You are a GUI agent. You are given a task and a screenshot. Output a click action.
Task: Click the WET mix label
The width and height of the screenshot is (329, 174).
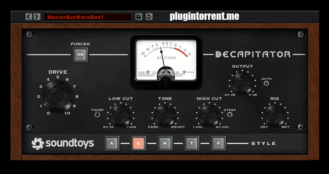click(x=286, y=127)
